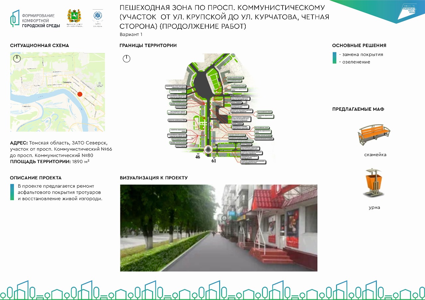Click the 'урна' label

pyautogui.click(x=374, y=208)
